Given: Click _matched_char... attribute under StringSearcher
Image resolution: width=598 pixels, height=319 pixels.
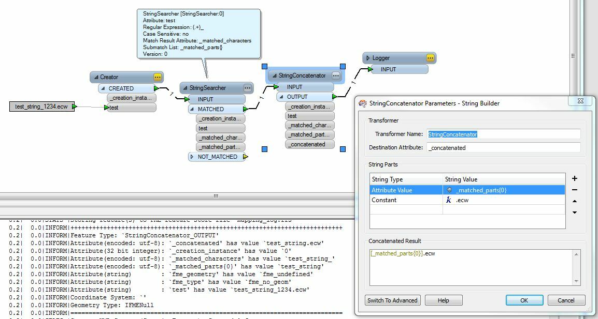Looking at the screenshot, I should point(221,138).
